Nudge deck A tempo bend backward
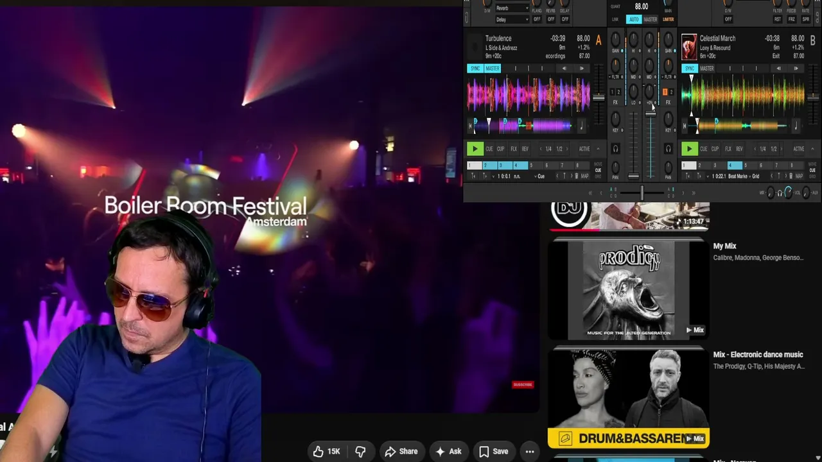822x462 pixels. click(x=564, y=68)
